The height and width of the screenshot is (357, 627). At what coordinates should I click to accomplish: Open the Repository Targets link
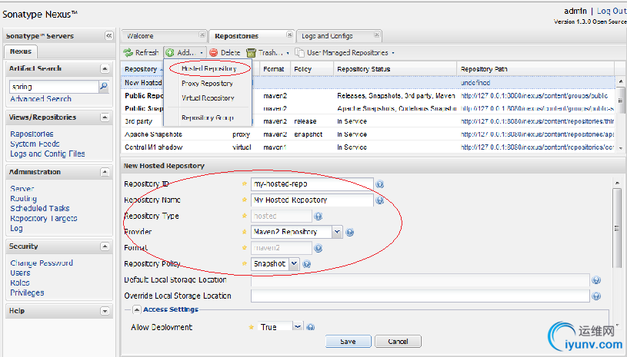tap(44, 218)
